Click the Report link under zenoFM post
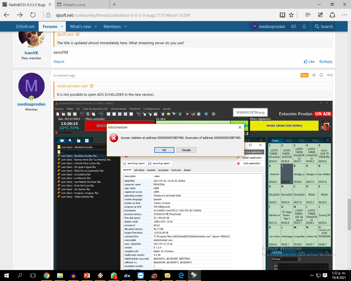Screen dimensions: 351x281 pyautogui.click(x=59, y=62)
